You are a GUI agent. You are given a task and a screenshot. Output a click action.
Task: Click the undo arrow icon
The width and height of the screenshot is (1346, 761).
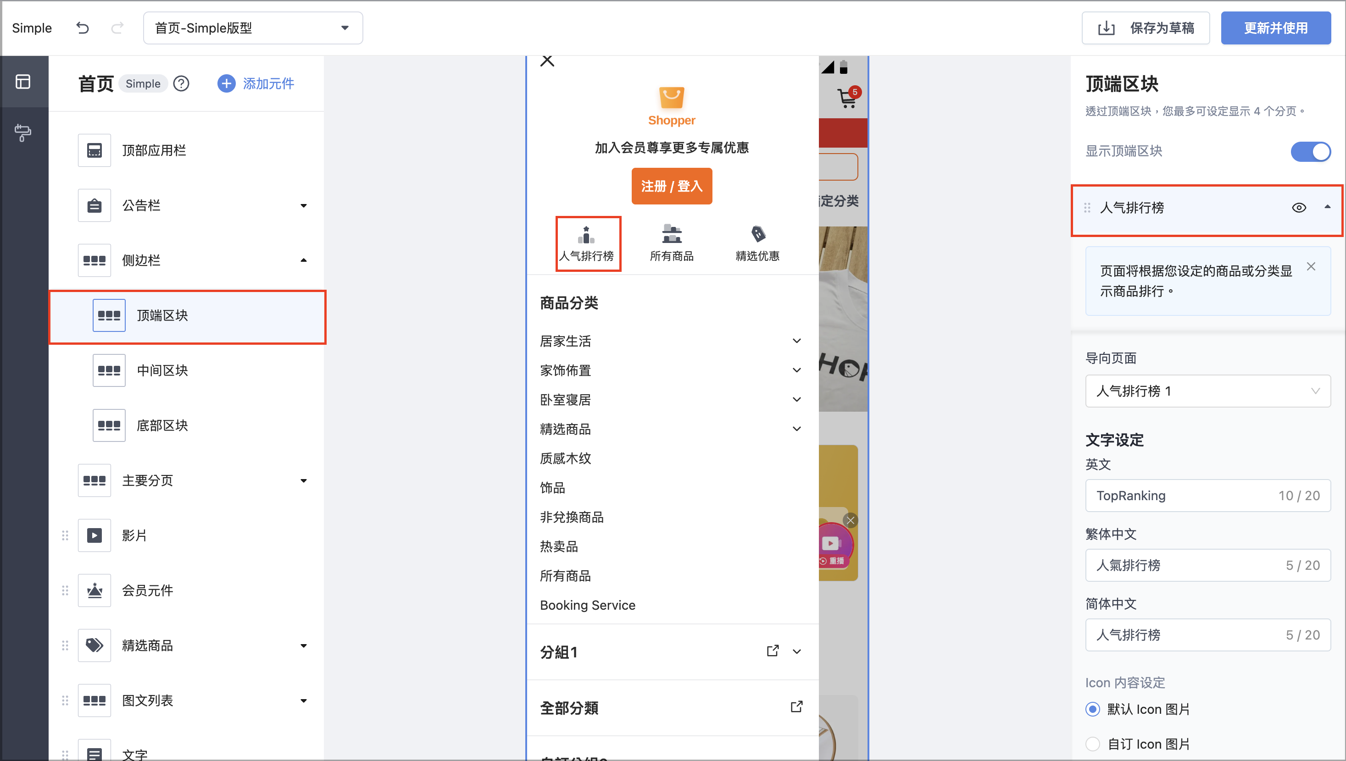pos(83,28)
